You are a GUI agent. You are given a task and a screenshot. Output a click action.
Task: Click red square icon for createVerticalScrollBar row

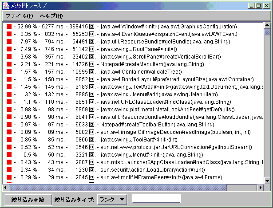tap(9, 56)
